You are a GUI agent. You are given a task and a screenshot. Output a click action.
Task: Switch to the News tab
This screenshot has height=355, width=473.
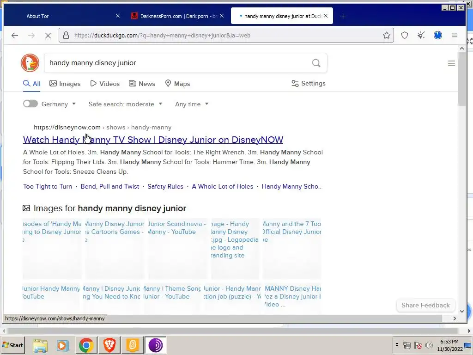[142, 84]
